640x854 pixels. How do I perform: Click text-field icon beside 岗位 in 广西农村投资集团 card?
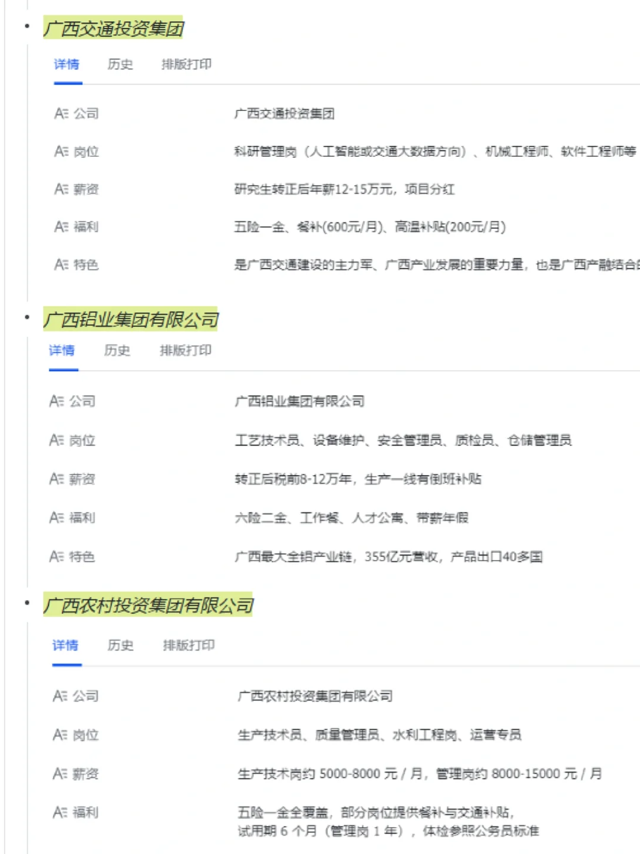[x=60, y=735]
